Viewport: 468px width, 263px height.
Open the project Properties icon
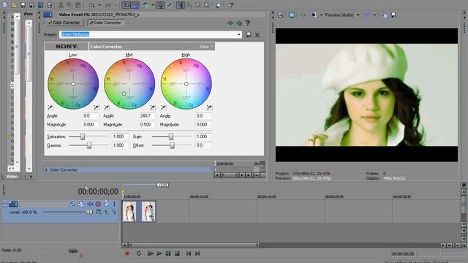click(x=50, y=5)
